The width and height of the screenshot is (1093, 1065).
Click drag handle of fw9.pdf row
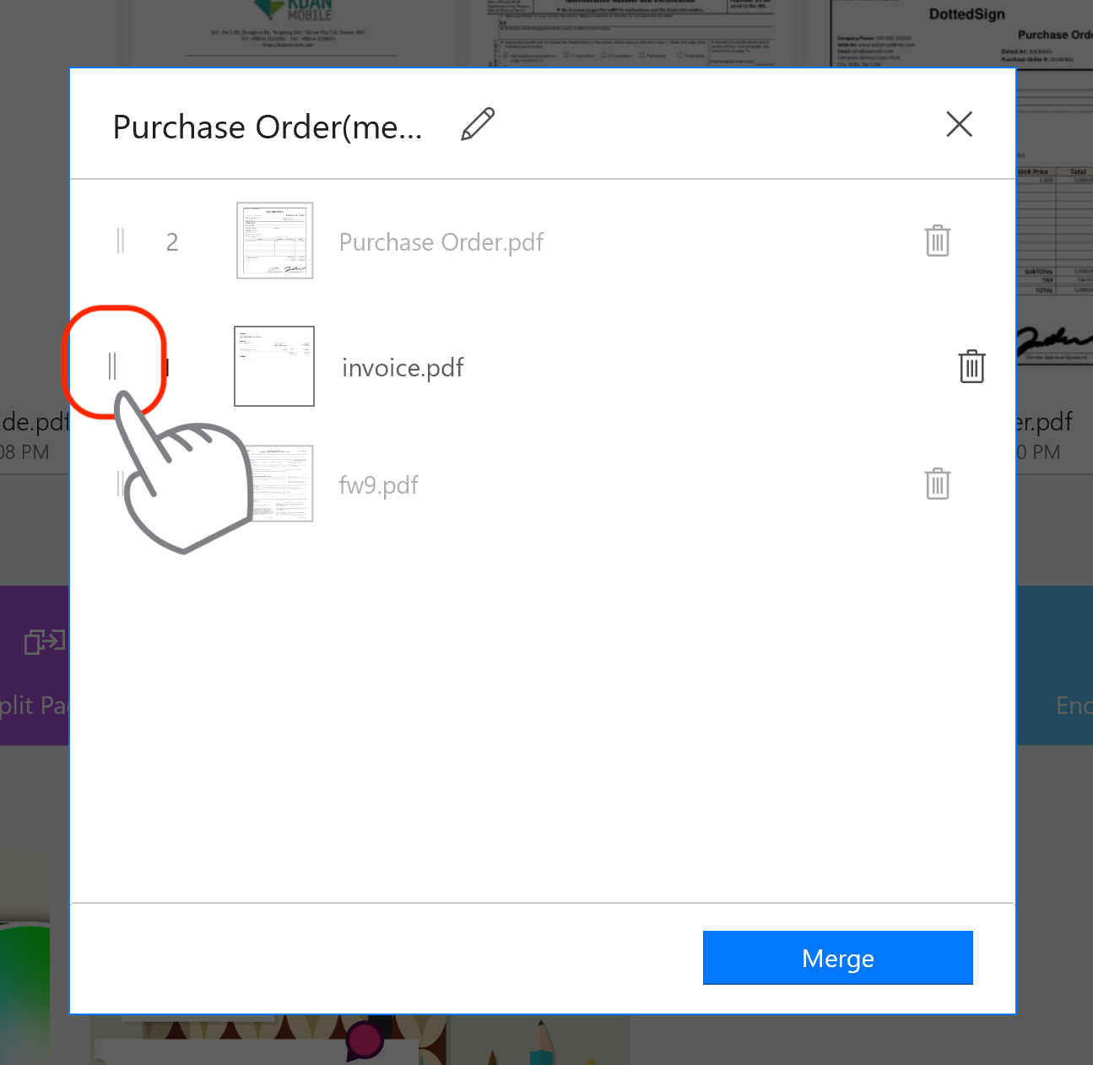click(x=120, y=484)
